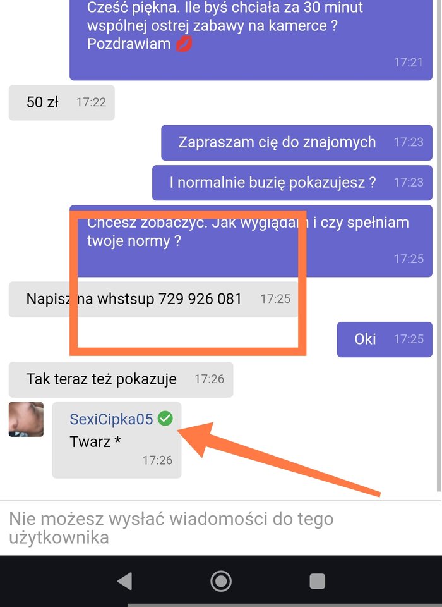Tap the 'Cześć piękna' message bubble

[x=251, y=39]
